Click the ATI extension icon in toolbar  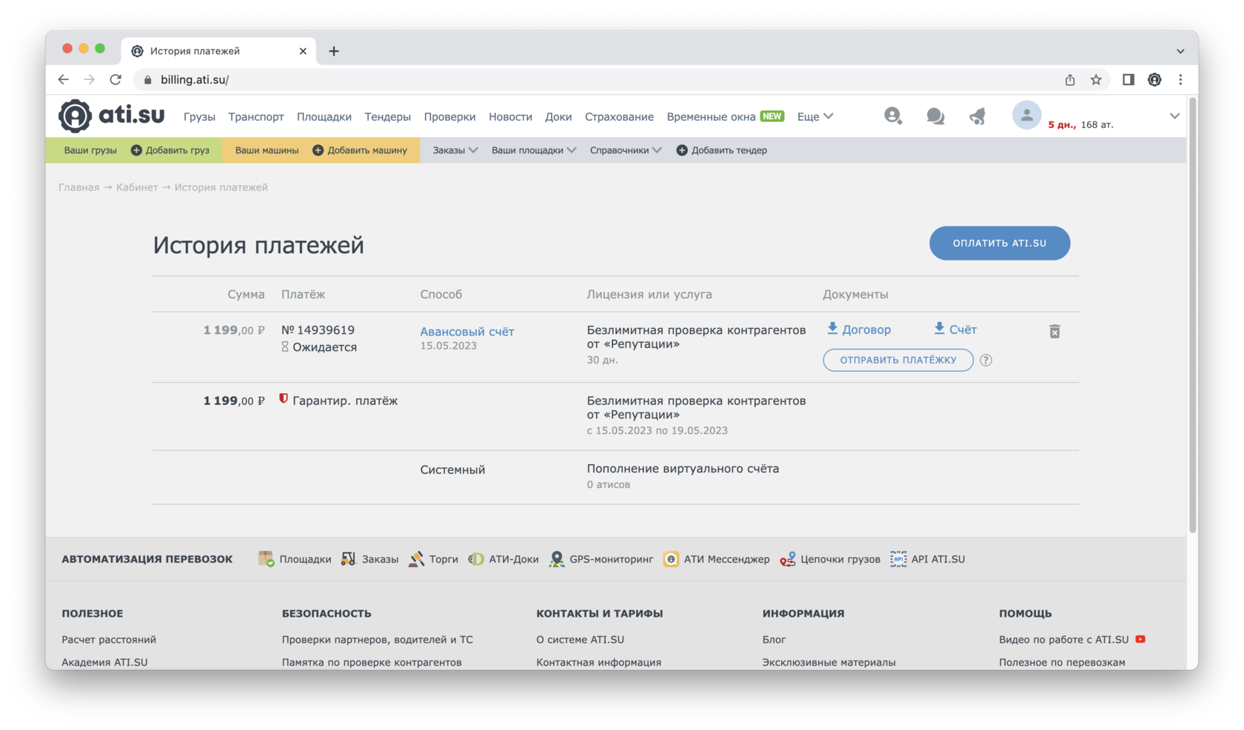(1154, 80)
